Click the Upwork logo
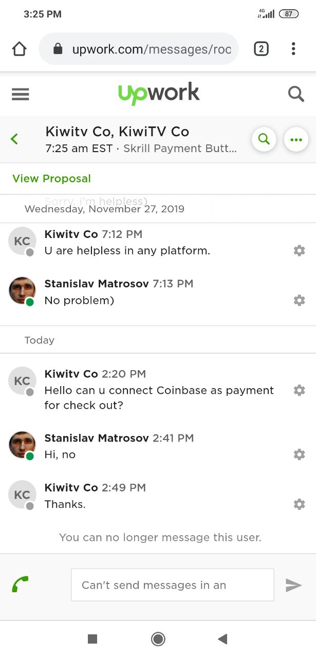316x658 pixels. (x=158, y=94)
